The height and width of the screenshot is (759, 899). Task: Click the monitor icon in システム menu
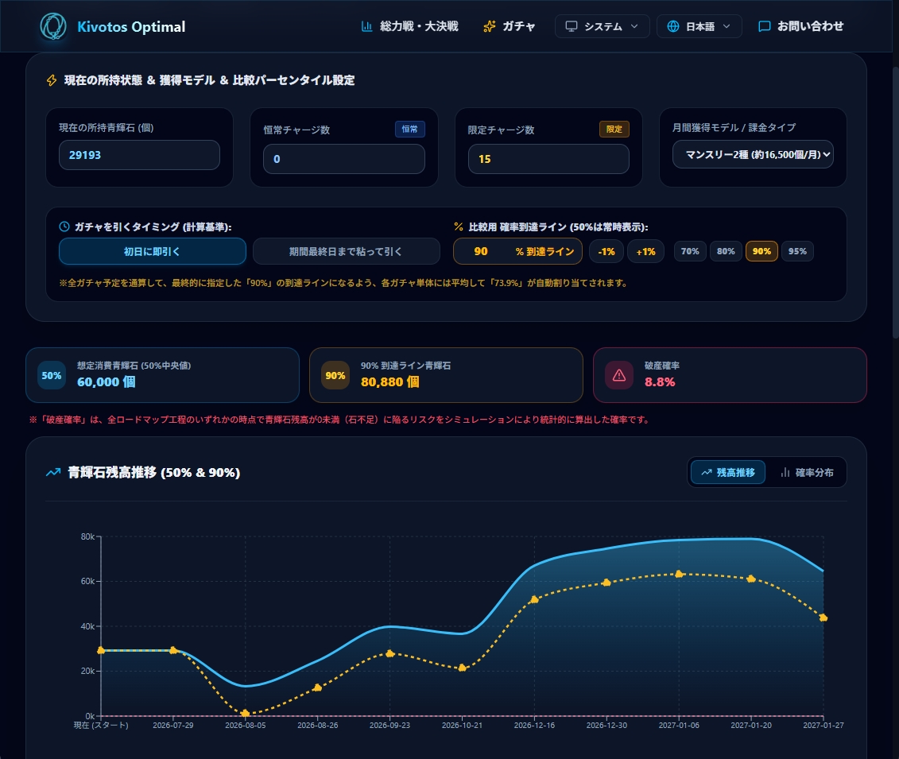[x=572, y=26]
